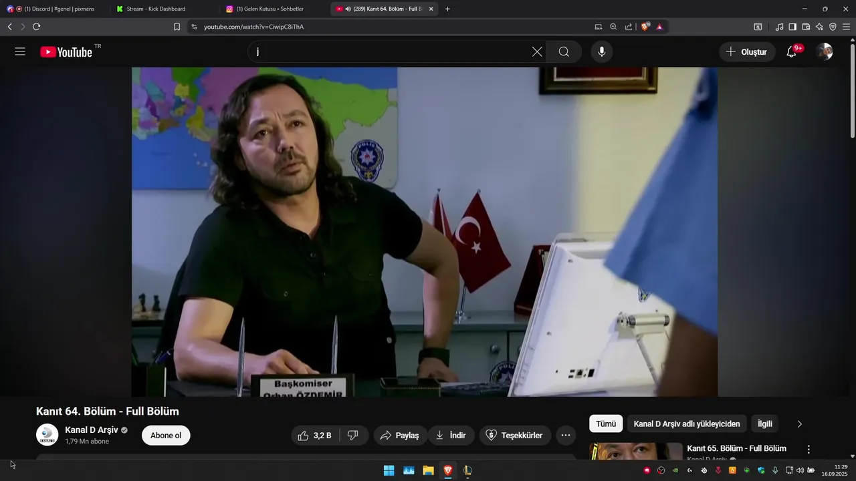Screen dimensions: 856x481
Task: Open options for Kanıt 65. Bölüm video
Action: click(809, 450)
